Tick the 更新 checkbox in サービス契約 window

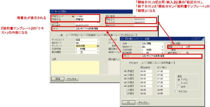[110, 46]
